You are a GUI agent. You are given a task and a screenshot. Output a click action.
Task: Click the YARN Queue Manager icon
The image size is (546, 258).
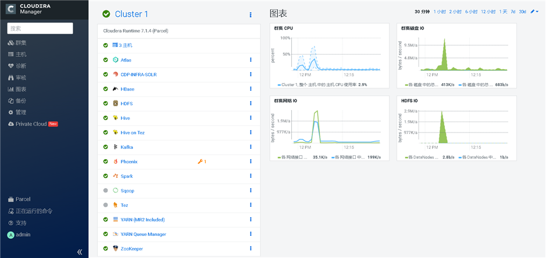tap(116, 234)
